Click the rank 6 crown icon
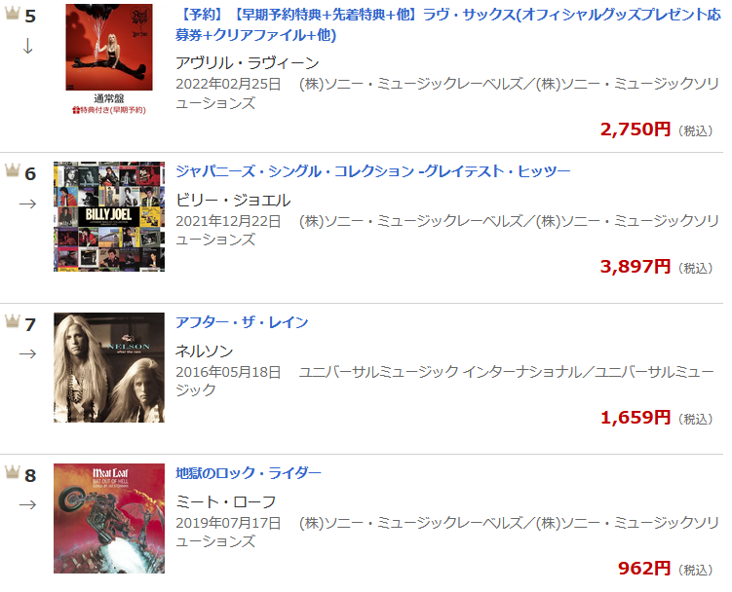Screen dimensions: 732x592 12,170
